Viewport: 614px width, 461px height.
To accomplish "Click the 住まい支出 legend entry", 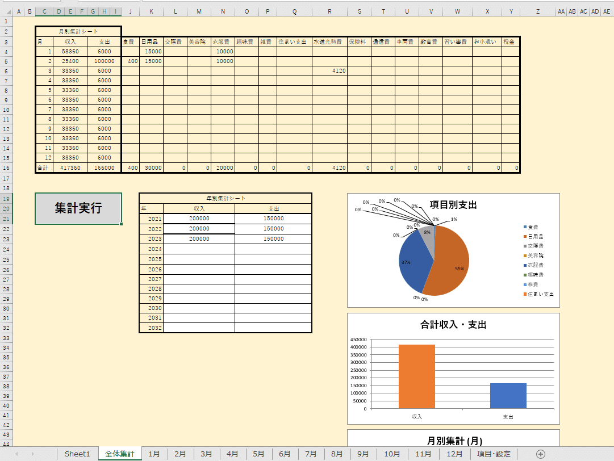I will [538, 294].
